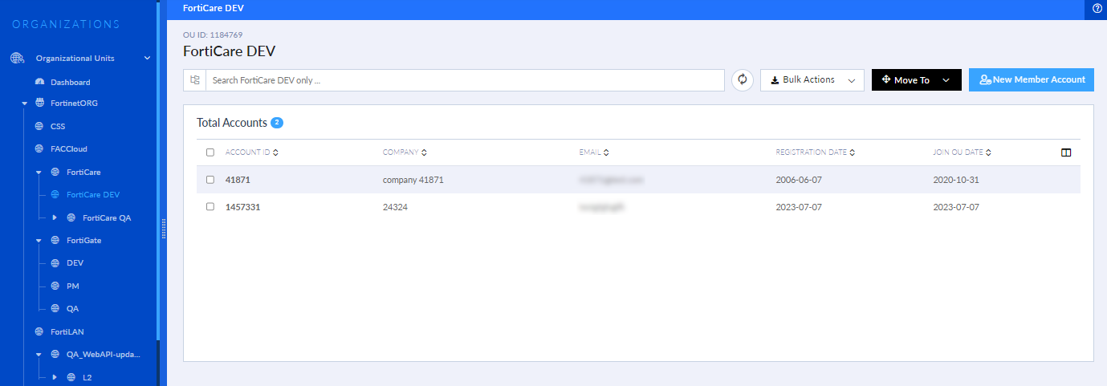The height and width of the screenshot is (386, 1107).
Task: Click the globe icon beside PM
Action: coord(55,286)
